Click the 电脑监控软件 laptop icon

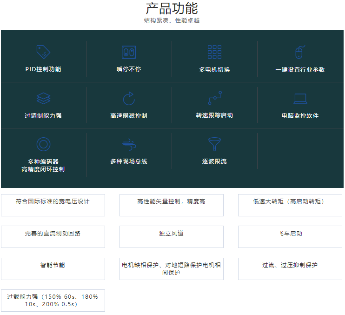(x=300, y=98)
